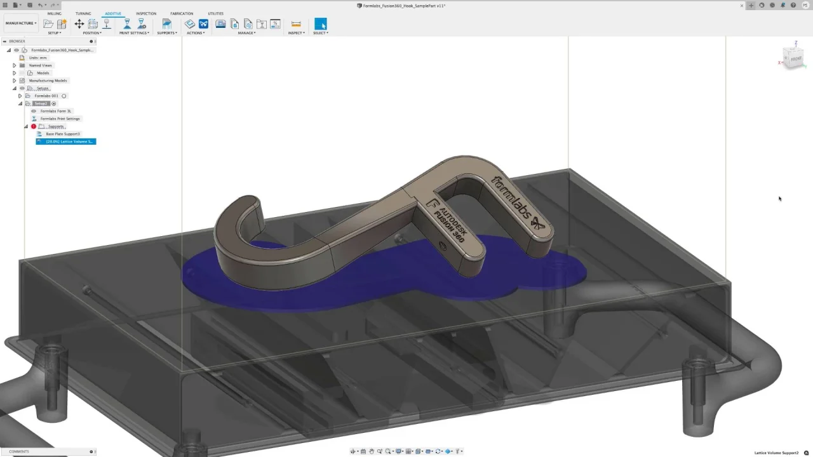The image size is (813, 457).
Task: Activate the Select cursor tool
Action: coord(320,23)
